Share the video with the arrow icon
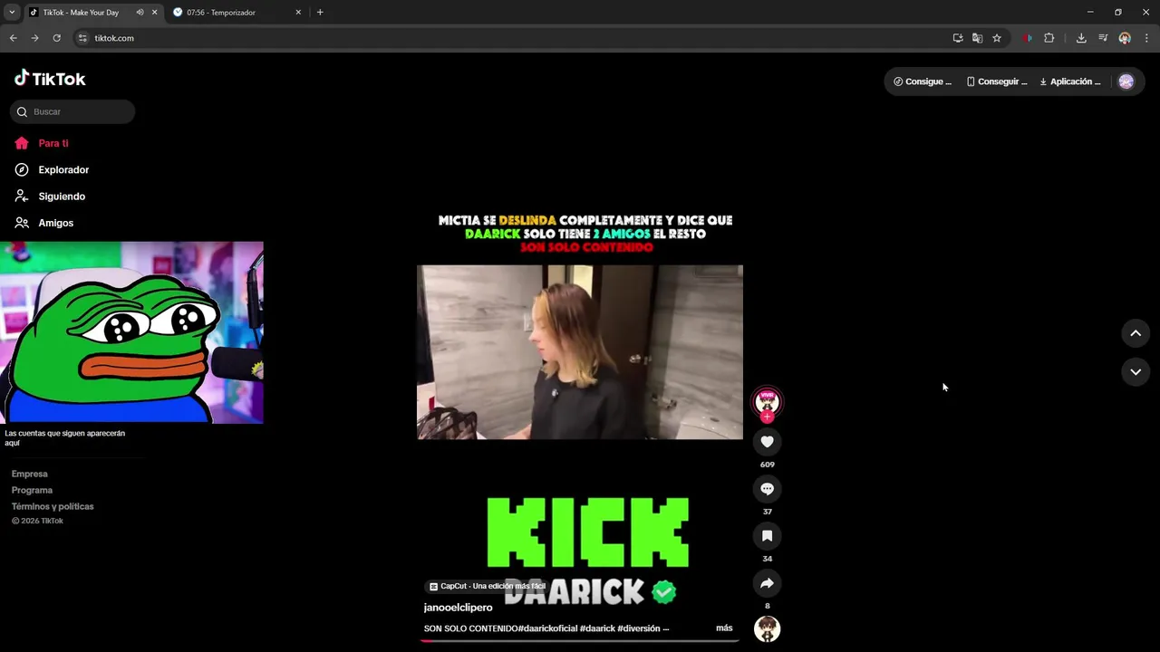The height and width of the screenshot is (652, 1160). tap(767, 583)
